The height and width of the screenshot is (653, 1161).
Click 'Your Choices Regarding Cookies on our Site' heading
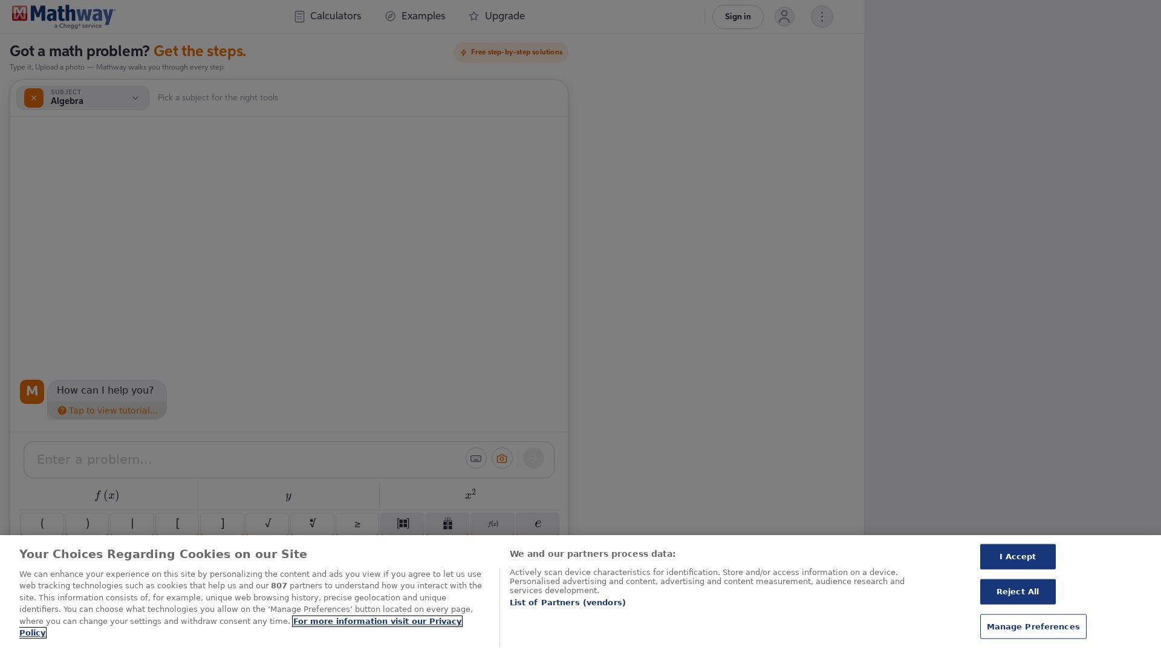(x=163, y=554)
